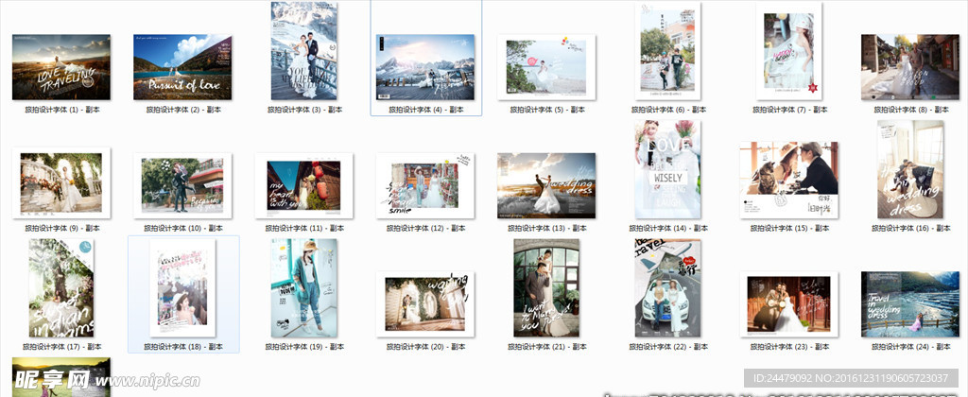Viewport: 968px width, 397px height.
Task: Click file name 旅拍设计字体 (1) - 副本
Action: [x=62, y=110]
